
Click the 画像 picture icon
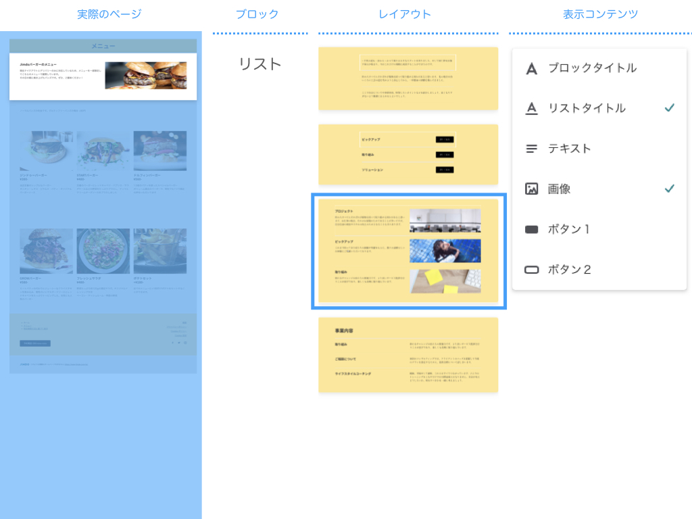click(531, 189)
